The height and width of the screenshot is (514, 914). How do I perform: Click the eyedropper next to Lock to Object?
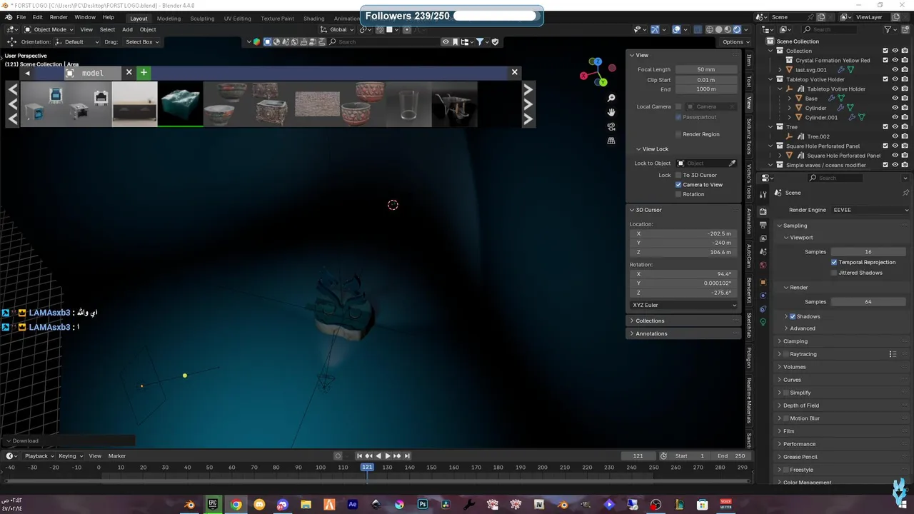click(x=732, y=163)
